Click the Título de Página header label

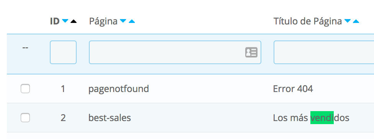pyautogui.click(x=307, y=21)
